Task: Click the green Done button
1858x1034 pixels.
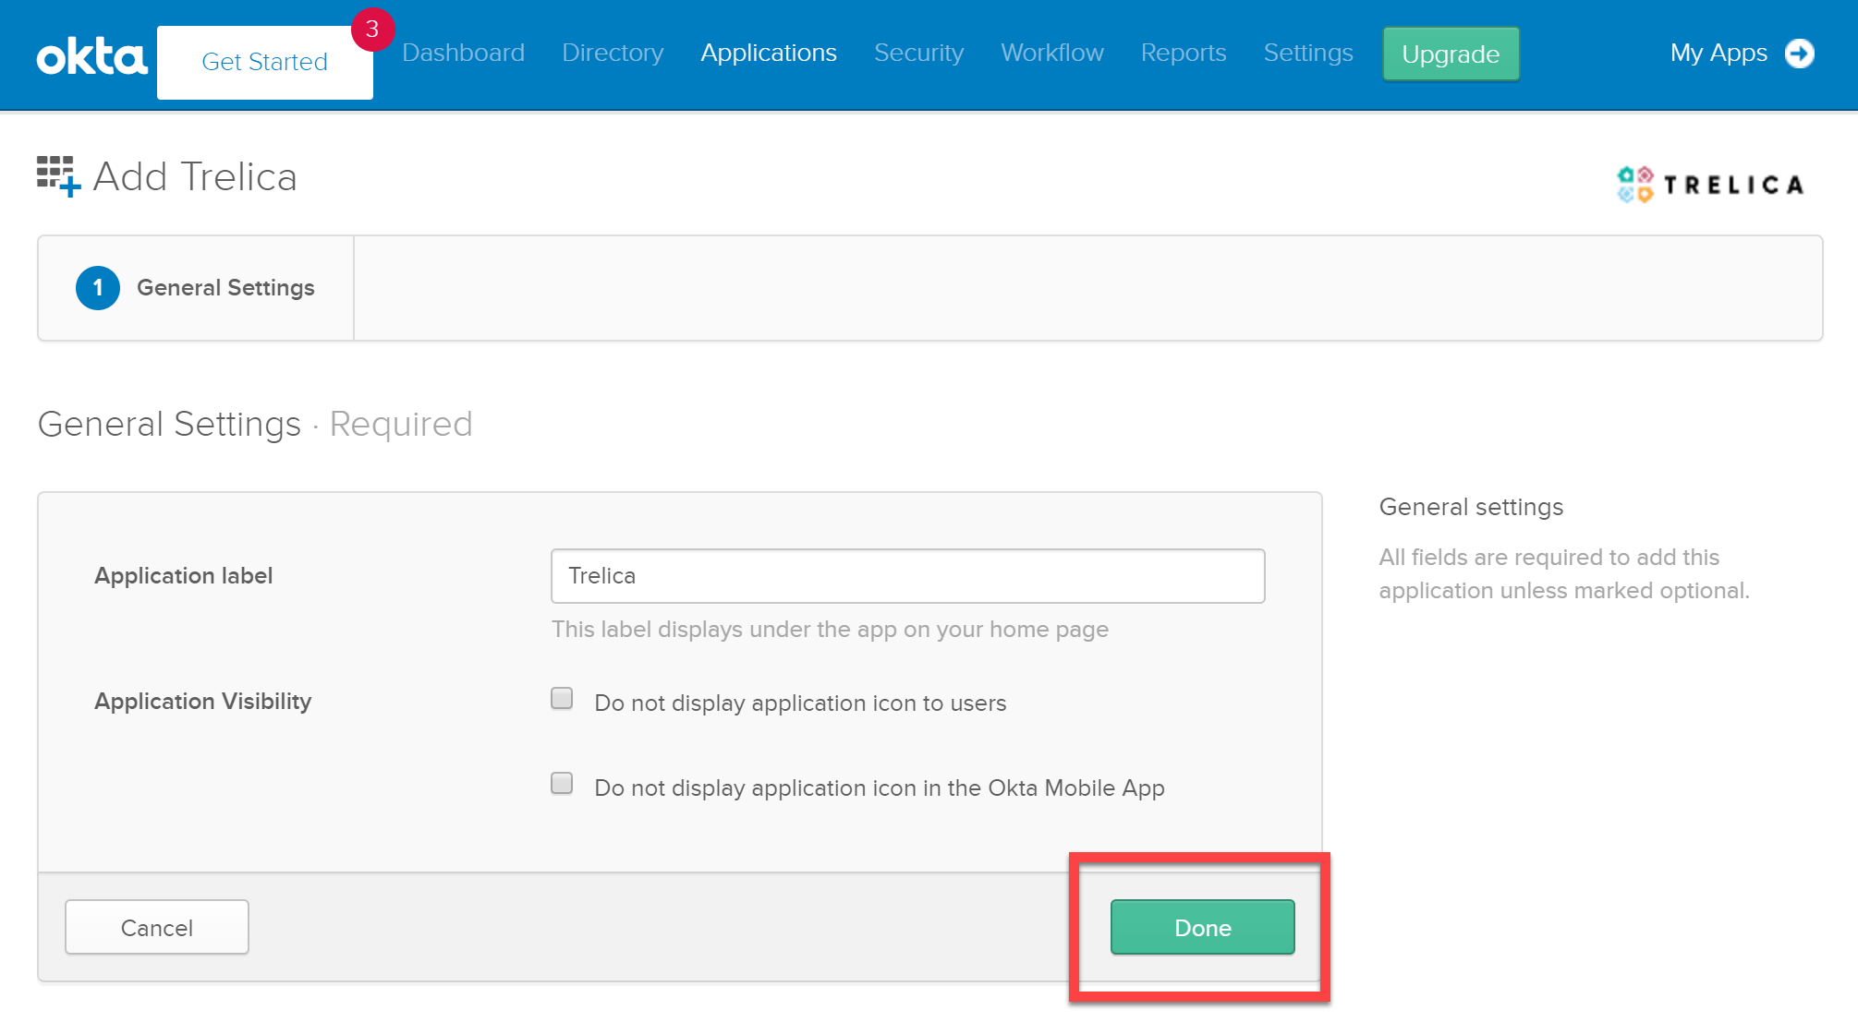Action: click(x=1202, y=927)
